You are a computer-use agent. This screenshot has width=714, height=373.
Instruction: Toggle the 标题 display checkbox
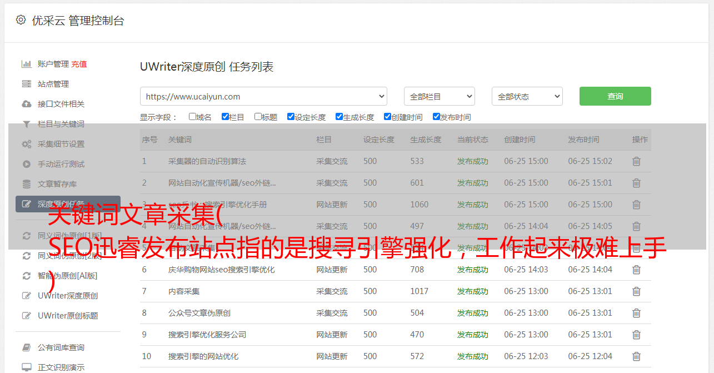(258, 117)
